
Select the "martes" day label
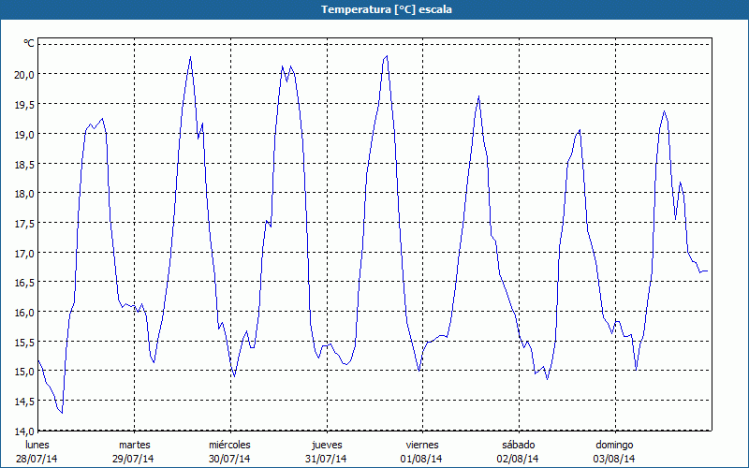click(x=134, y=445)
